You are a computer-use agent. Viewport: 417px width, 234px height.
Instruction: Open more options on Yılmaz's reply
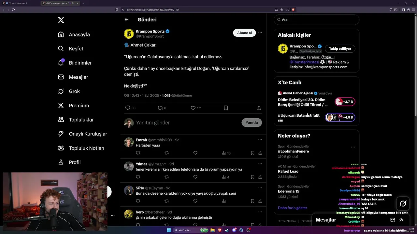point(260,164)
